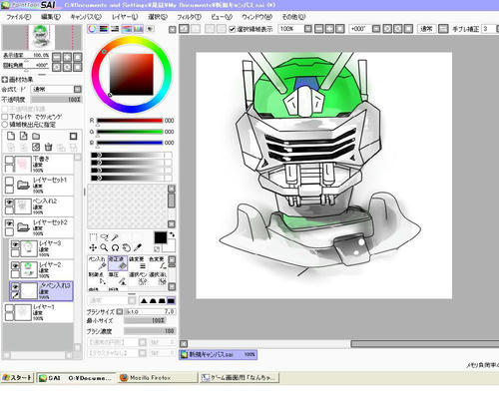Open the 合成モード blend mode dropdown
The width and height of the screenshot is (499, 399).
point(56,89)
